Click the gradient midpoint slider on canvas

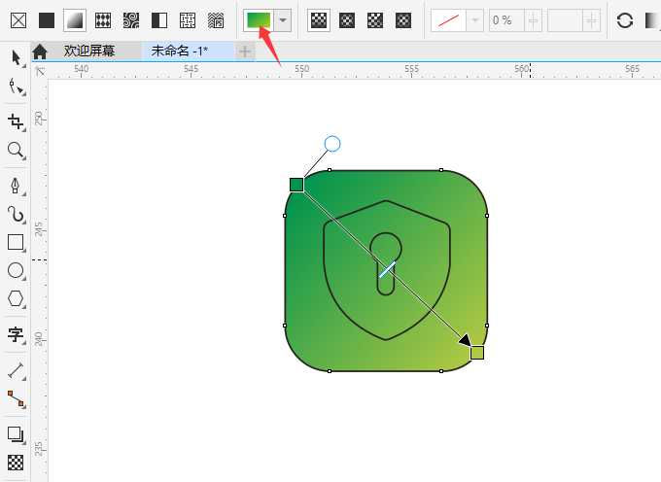point(387,269)
